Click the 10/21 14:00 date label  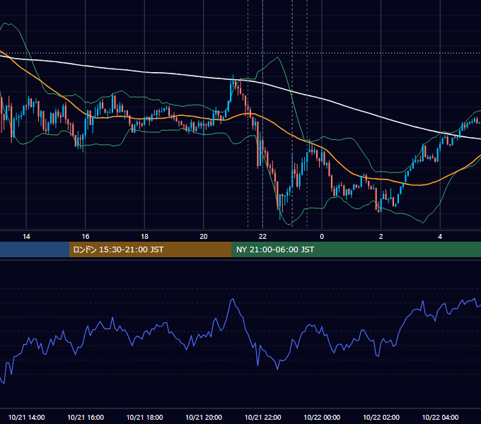[x=26, y=417]
